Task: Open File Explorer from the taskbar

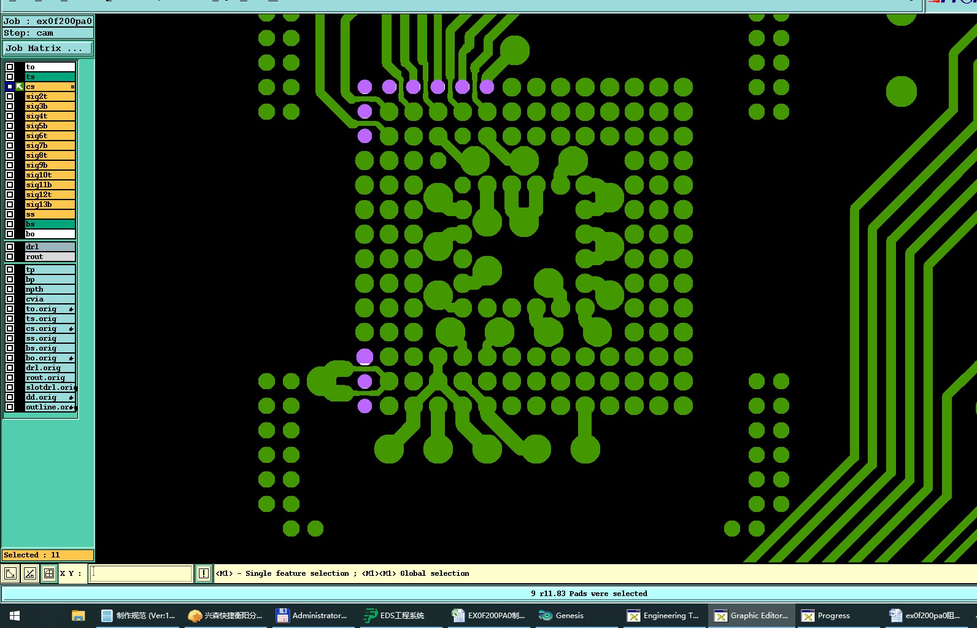Action: pyautogui.click(x=78, y=615)
